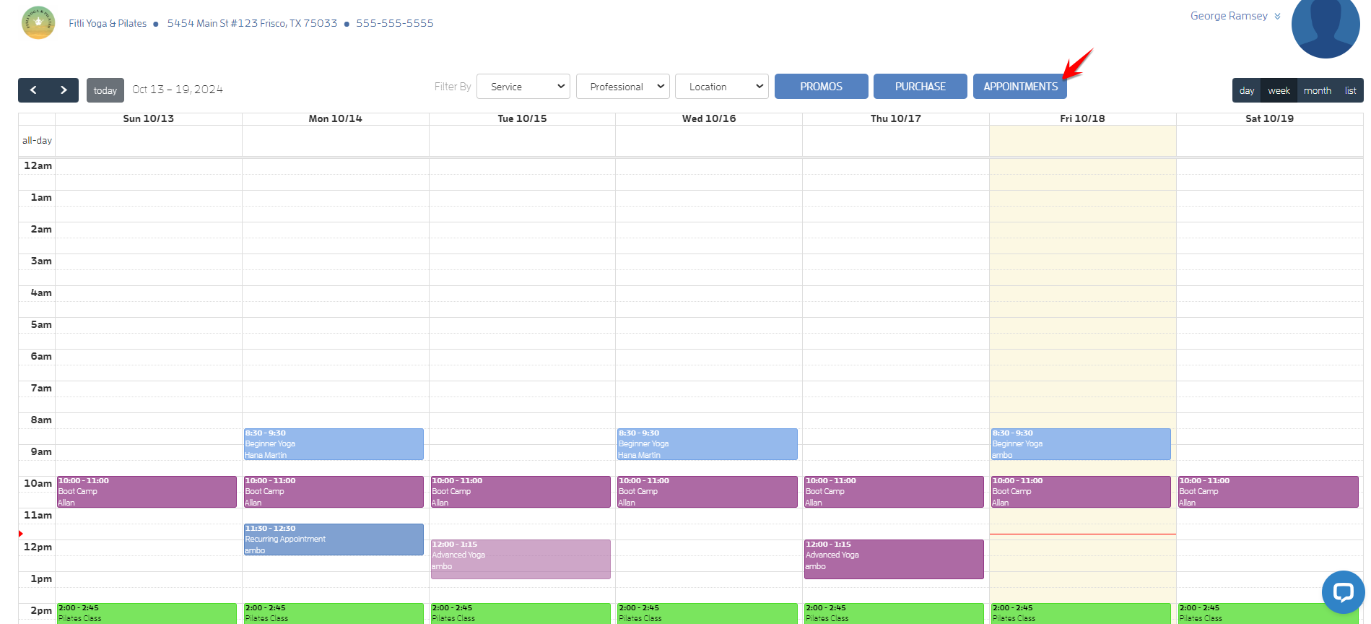Click the Fitli Yoga & Pilates name link
This screenshot has width=1371, height=624.
[x=108, y=23]
